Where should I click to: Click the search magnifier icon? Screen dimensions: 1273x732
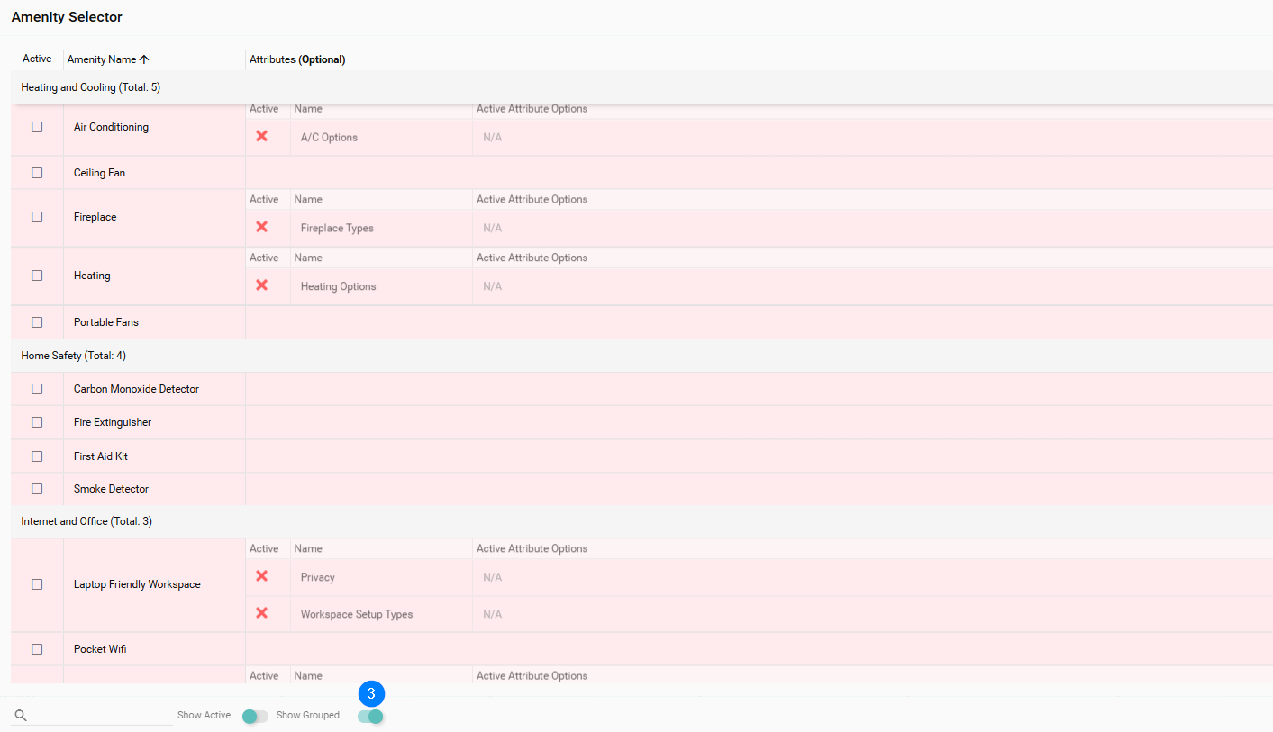pyautogui.click(x=21, y=716)
